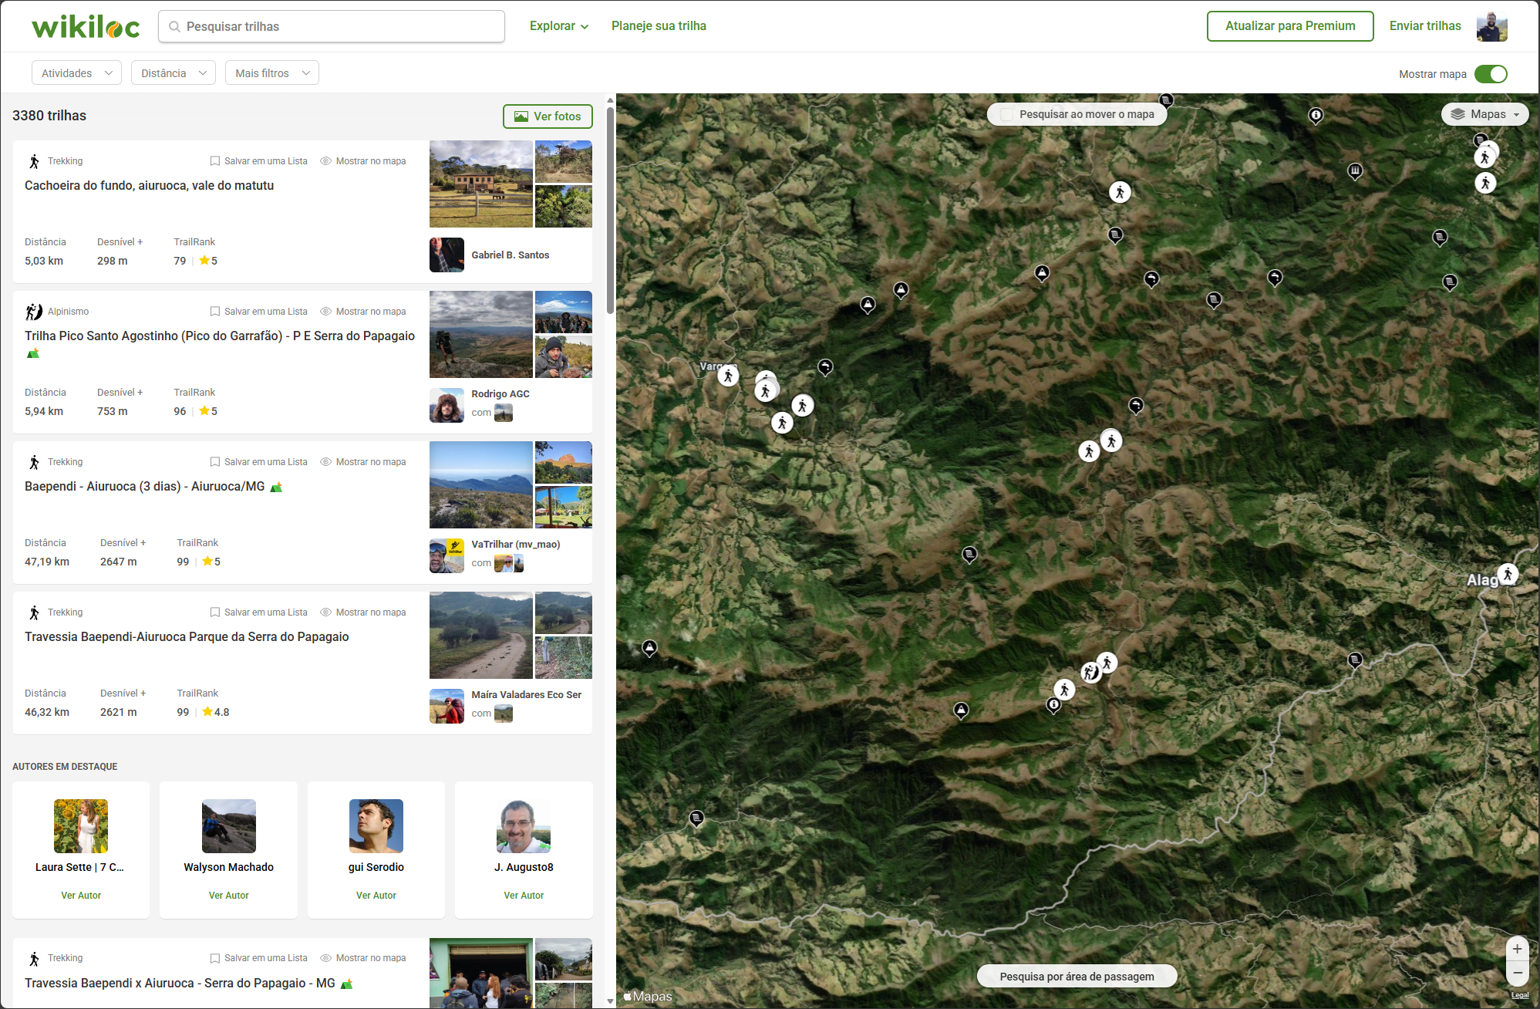Click the hiker marker next to Alag label
The image size is (1540, 1009).
pyautogui.click(x=1508, y=574)
